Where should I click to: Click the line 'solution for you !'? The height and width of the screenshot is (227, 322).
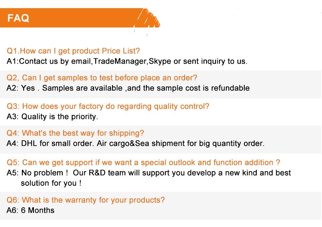click(x=51, y=183)
